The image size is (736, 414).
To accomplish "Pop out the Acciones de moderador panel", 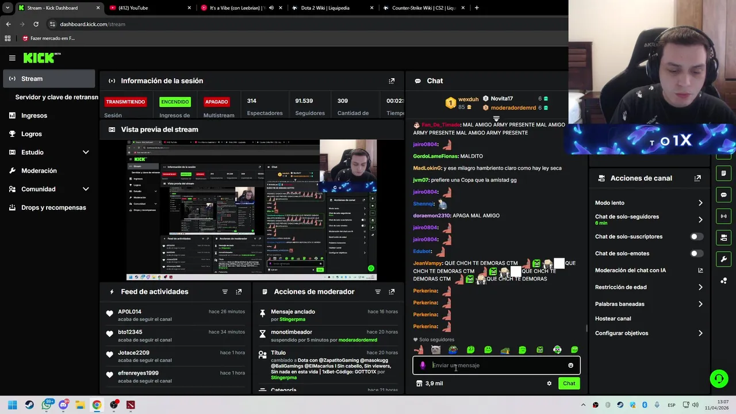I will [x=392, y=292].
